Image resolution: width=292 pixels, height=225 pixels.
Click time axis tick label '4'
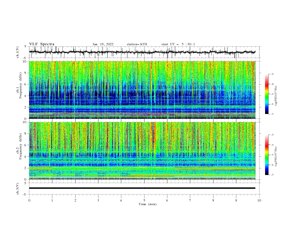[121, 200]
